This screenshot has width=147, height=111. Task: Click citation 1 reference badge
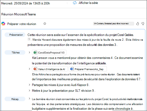pos(29,39)
